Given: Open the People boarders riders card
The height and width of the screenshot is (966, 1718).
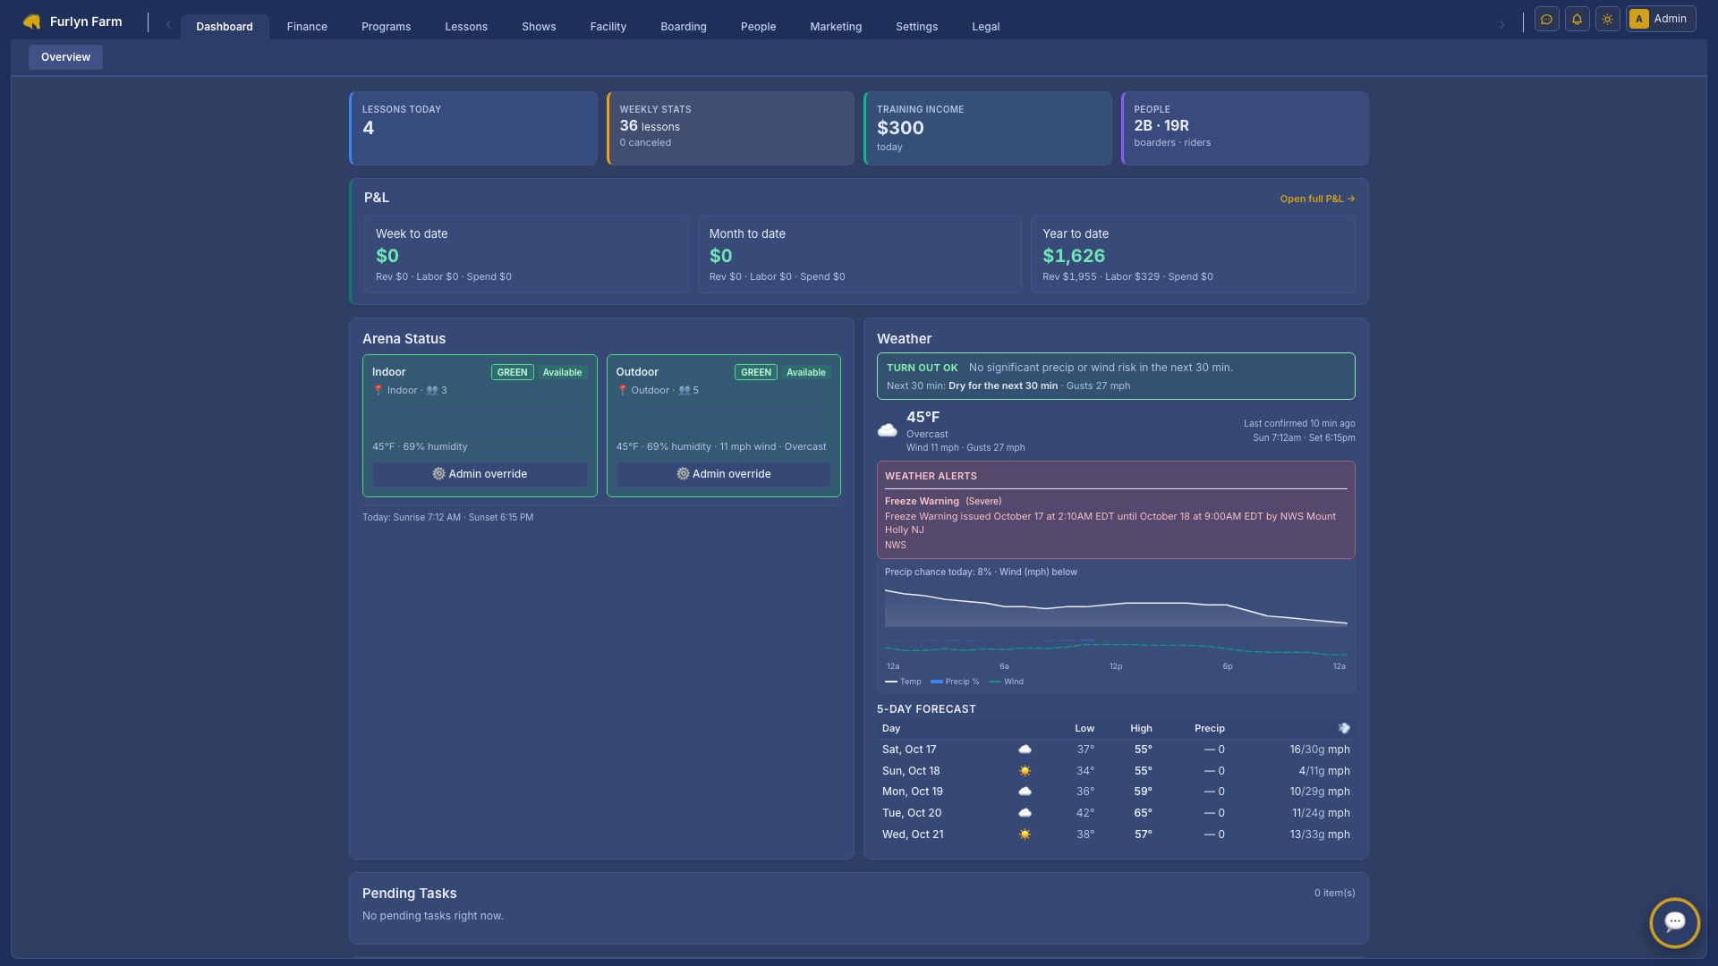Looking at the screenshot, I should click(x=1245, y=128).
